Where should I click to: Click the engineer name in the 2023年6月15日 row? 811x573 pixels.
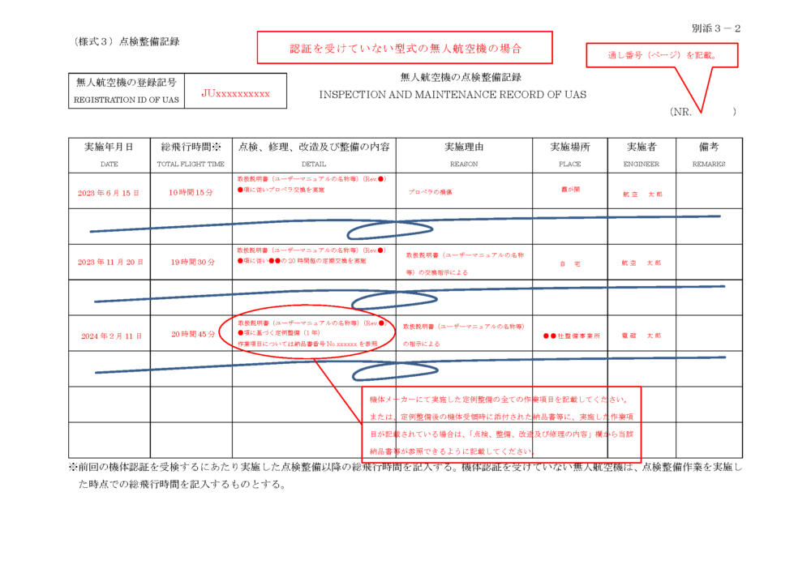click(642, 195)
